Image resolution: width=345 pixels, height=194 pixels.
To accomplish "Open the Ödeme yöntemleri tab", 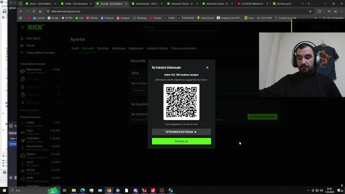I will click(x=184, y=48).
